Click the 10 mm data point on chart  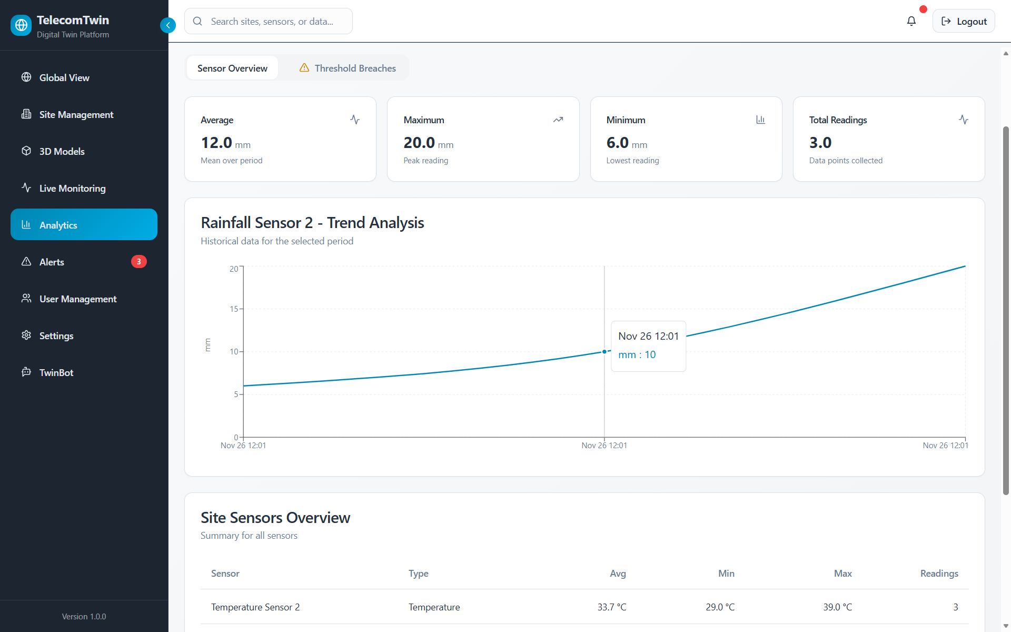[604, 352]
